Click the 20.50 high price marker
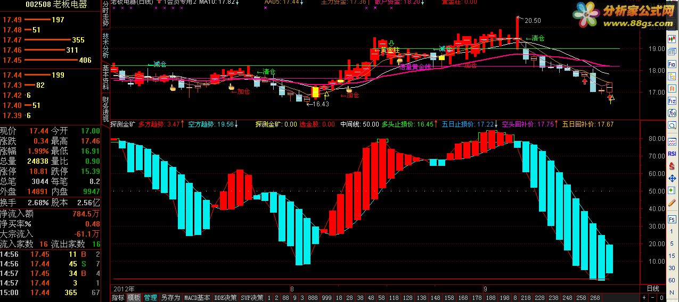The image size is (679, 302). [533, 21]
